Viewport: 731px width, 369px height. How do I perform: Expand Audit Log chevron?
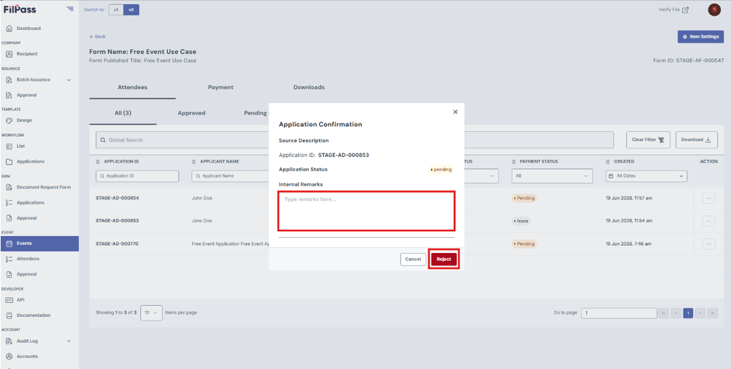(69, 341)
